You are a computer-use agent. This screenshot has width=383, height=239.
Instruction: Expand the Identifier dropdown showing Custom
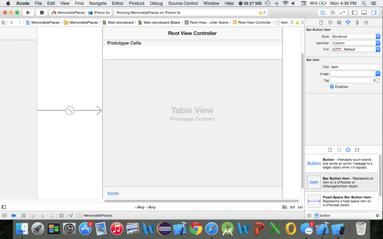click(355, 43)
